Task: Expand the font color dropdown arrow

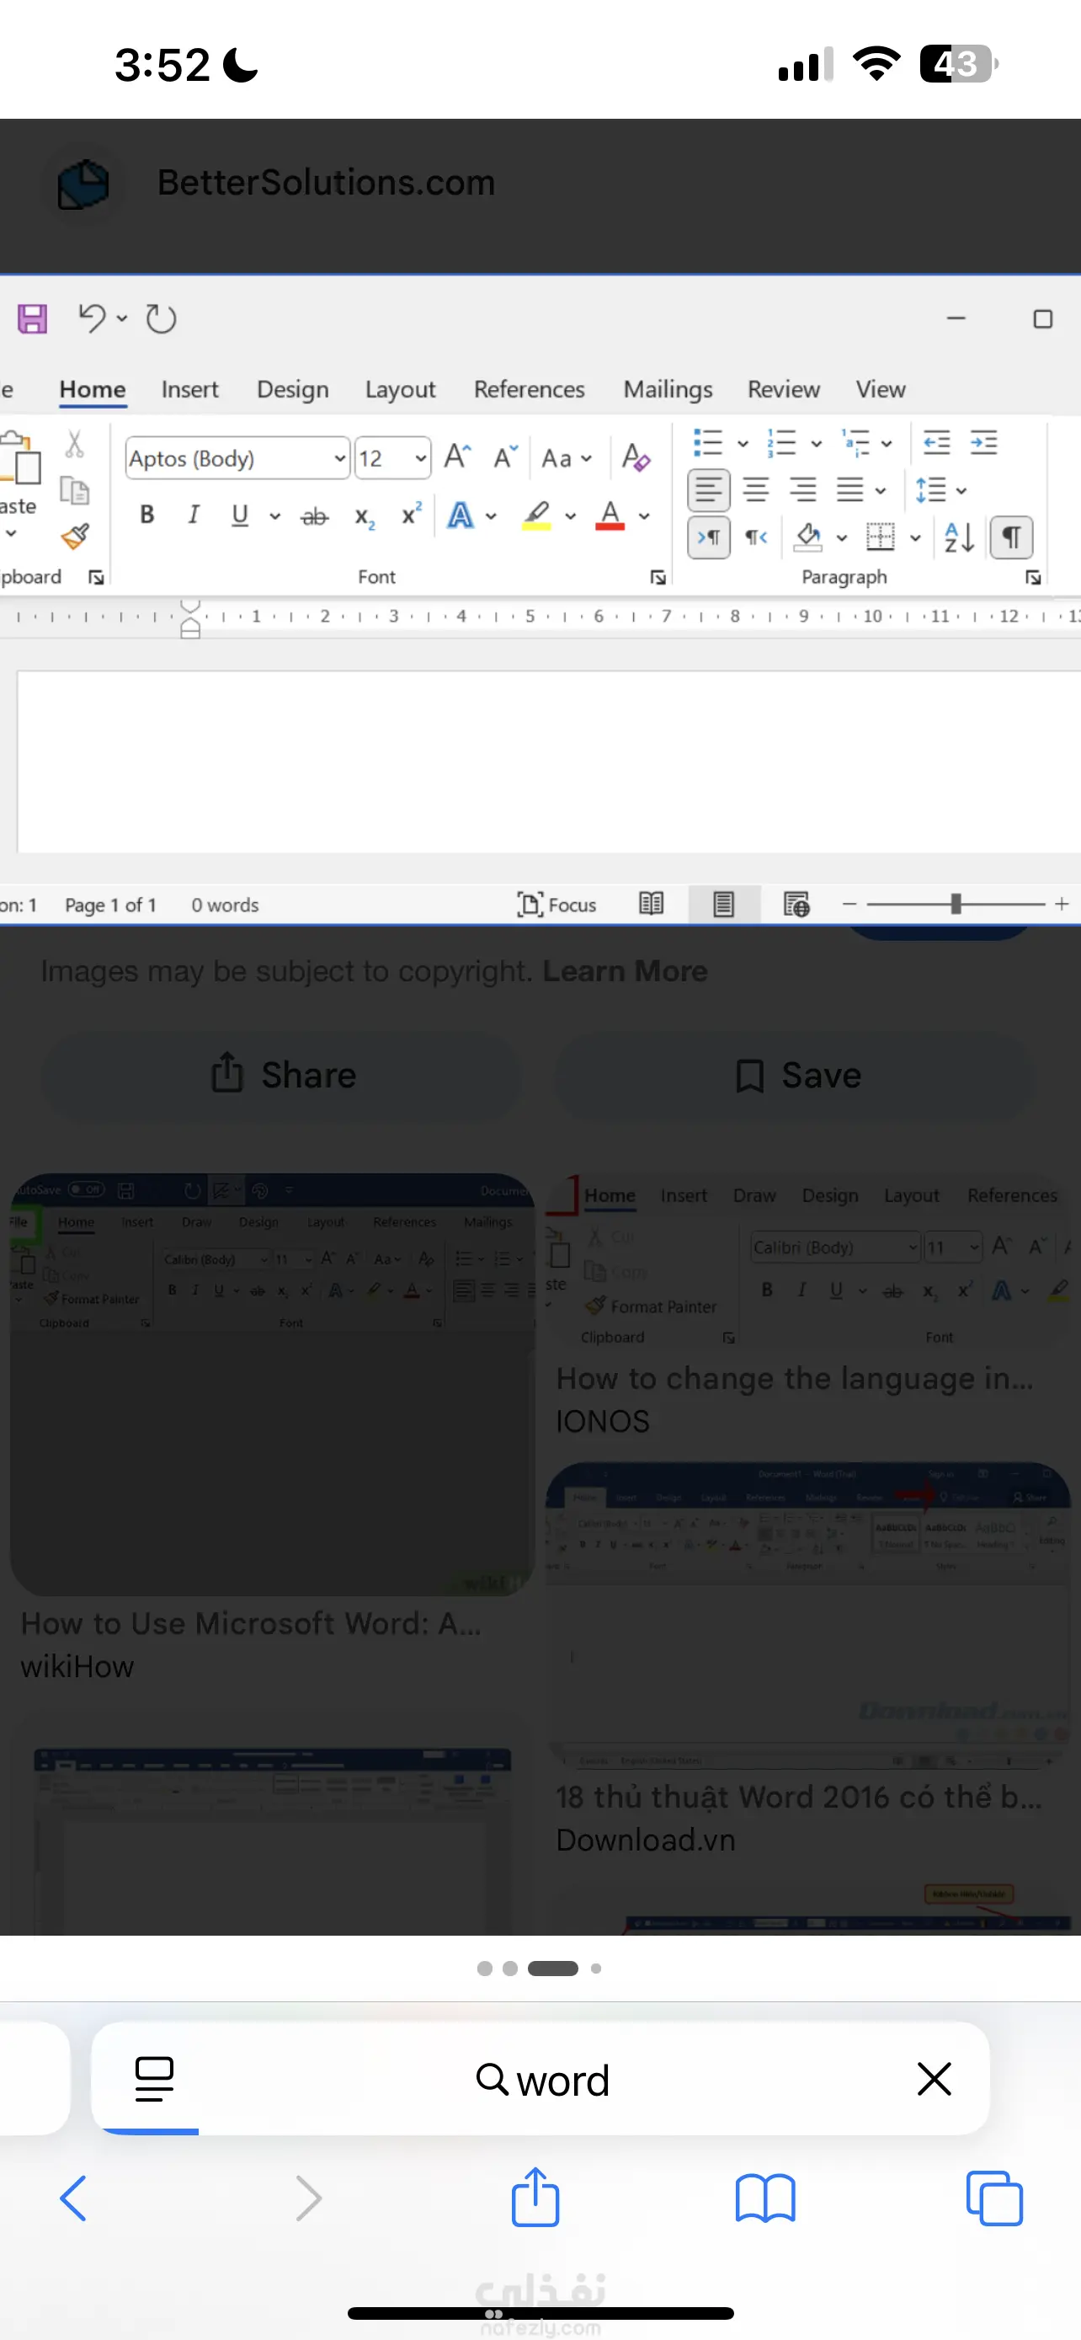Action: tap(643, 516)
